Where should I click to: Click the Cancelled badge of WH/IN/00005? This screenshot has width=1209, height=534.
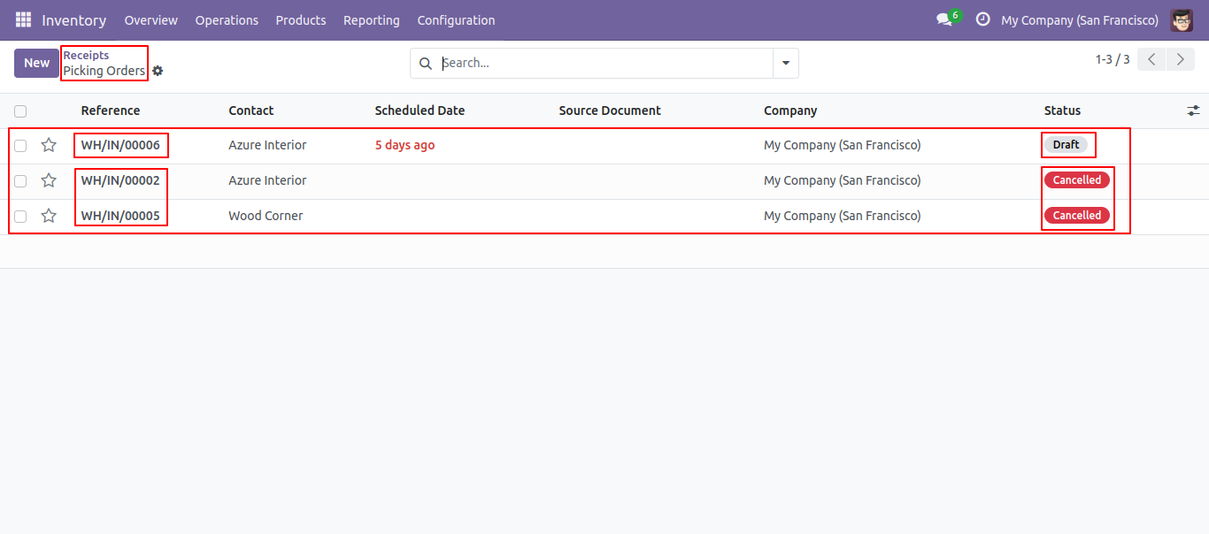click(1077, 216)
